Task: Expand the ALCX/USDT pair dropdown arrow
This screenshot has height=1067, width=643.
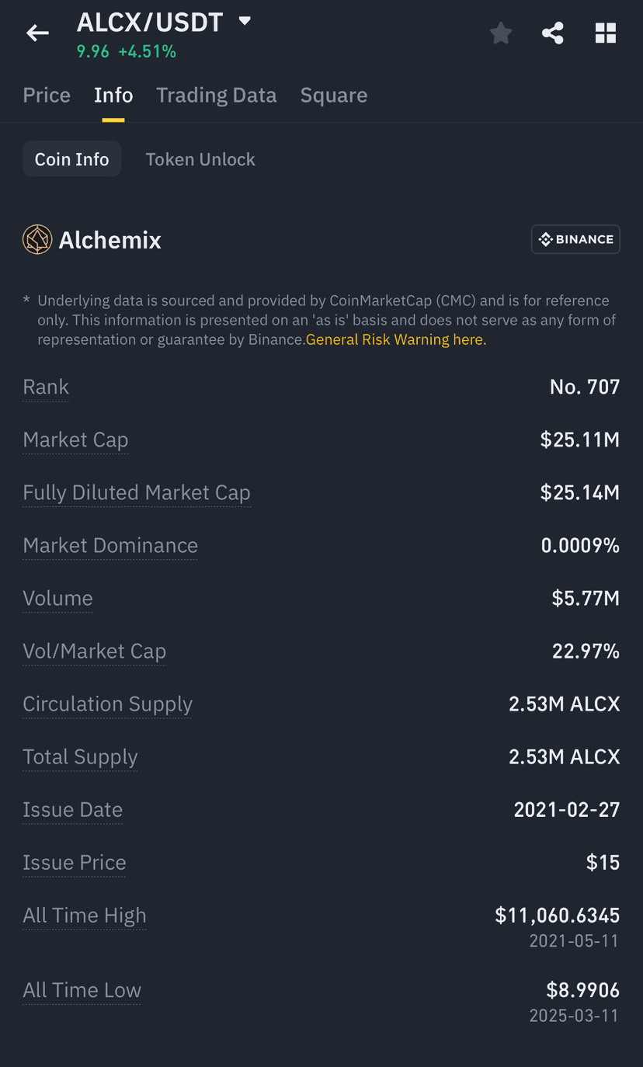Action: tap(245, 21)
